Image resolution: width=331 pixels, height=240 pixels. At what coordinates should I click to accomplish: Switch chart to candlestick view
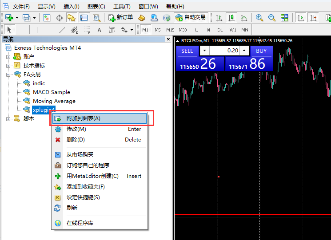[231, 18]
